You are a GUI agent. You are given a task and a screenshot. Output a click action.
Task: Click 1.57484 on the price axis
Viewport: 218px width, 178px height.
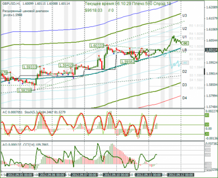[211, 107]
